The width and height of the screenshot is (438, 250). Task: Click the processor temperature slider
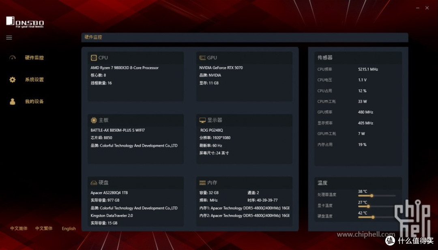point(376,196)
